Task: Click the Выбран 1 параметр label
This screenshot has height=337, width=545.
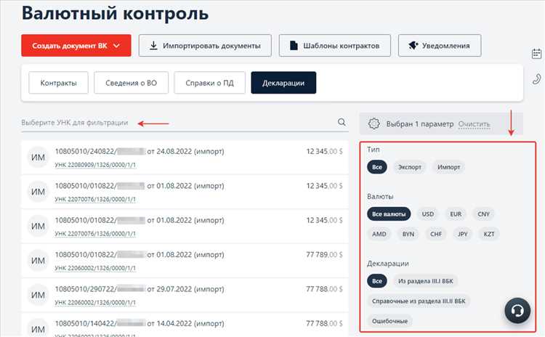Action: tap(420, 124)
